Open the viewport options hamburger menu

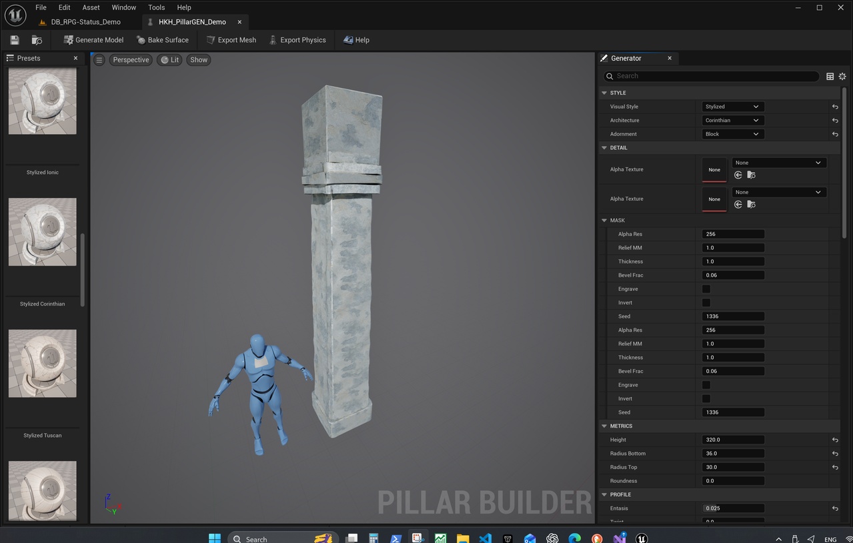coord(99,60)
